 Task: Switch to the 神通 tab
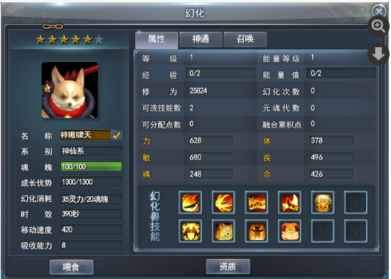[x=201, y=39]
